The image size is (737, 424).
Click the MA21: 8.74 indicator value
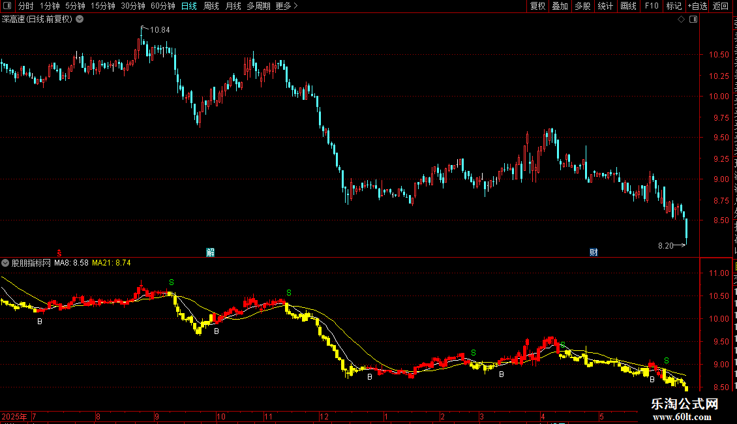point(112,263)
